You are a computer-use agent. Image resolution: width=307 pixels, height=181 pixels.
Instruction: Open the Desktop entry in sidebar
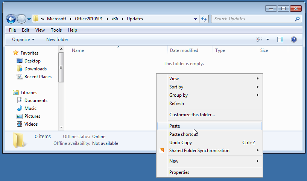[32, 61]
